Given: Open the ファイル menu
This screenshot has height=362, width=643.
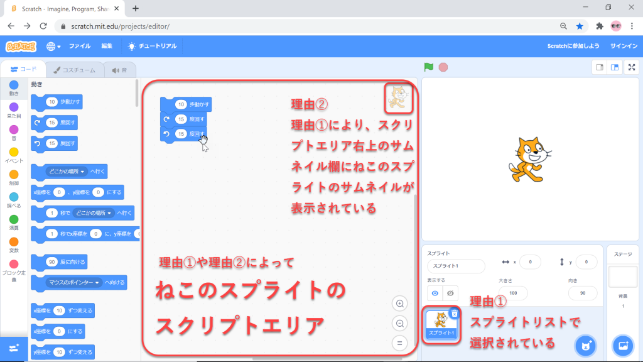Looking at the screenshot, I should (x=80, y=46).
